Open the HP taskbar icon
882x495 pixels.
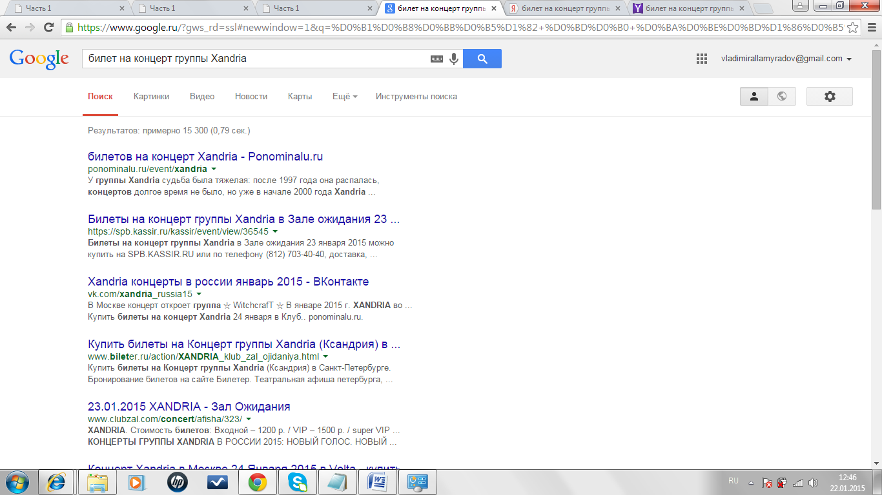(177, 481)
